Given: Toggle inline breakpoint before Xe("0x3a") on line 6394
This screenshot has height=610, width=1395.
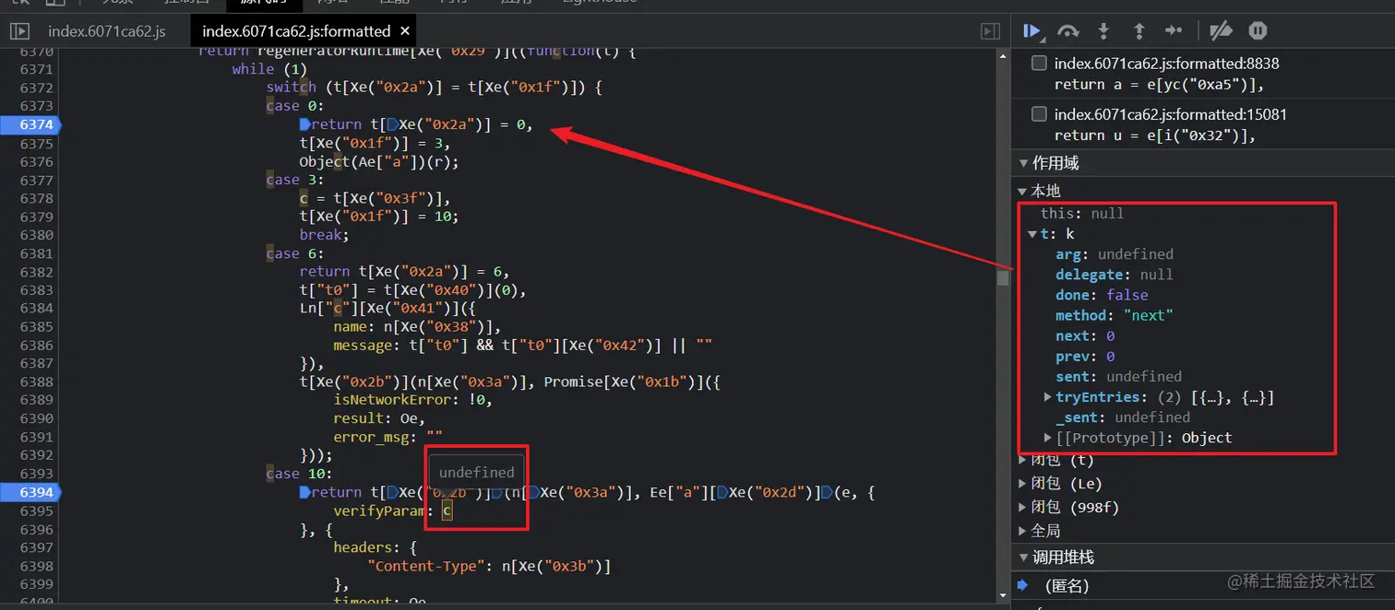Looking at the screenshot, I should (533, 493).
